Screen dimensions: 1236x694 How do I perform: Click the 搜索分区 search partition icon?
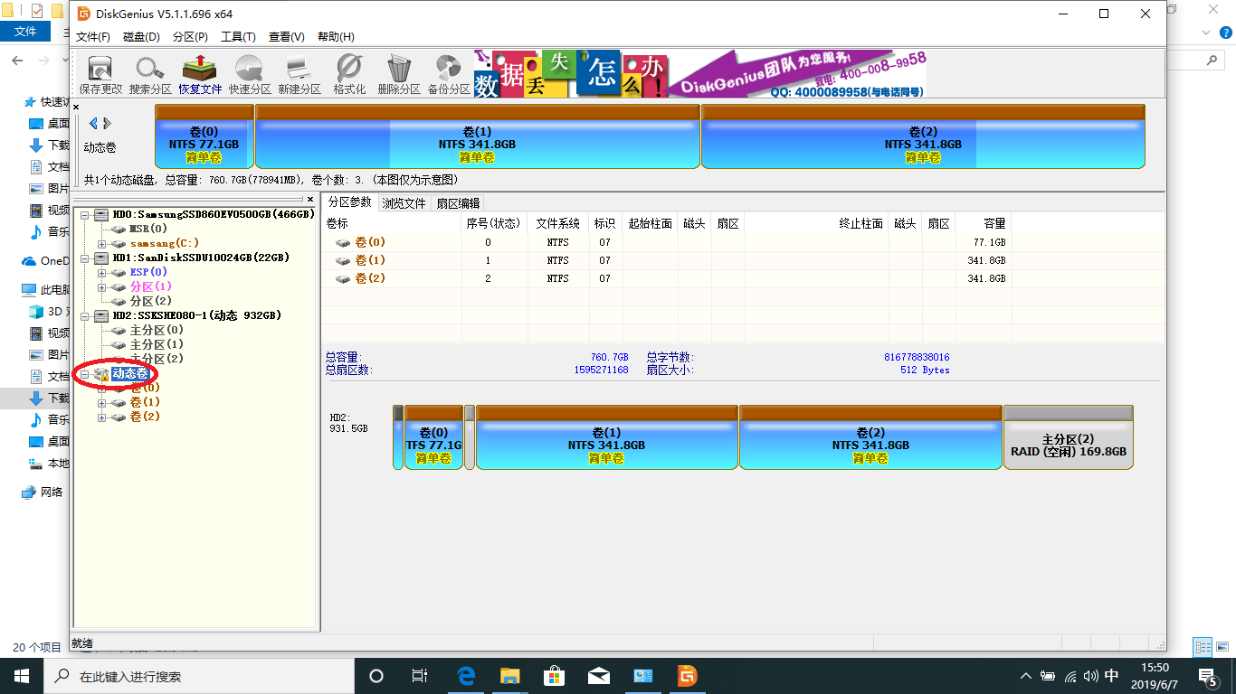tap(150, 74)
